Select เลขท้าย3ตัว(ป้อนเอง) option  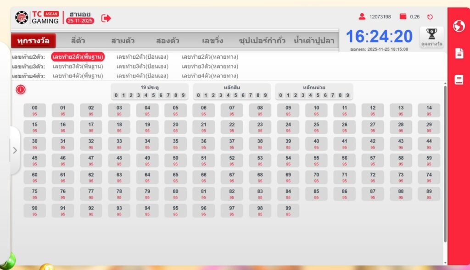point(142,66)
